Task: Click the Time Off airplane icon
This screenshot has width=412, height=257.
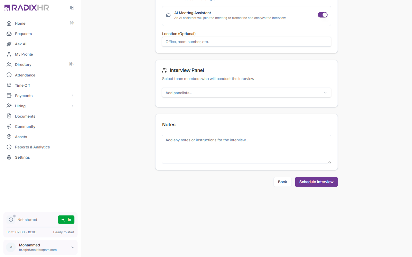Action: (x=9, y=85)
